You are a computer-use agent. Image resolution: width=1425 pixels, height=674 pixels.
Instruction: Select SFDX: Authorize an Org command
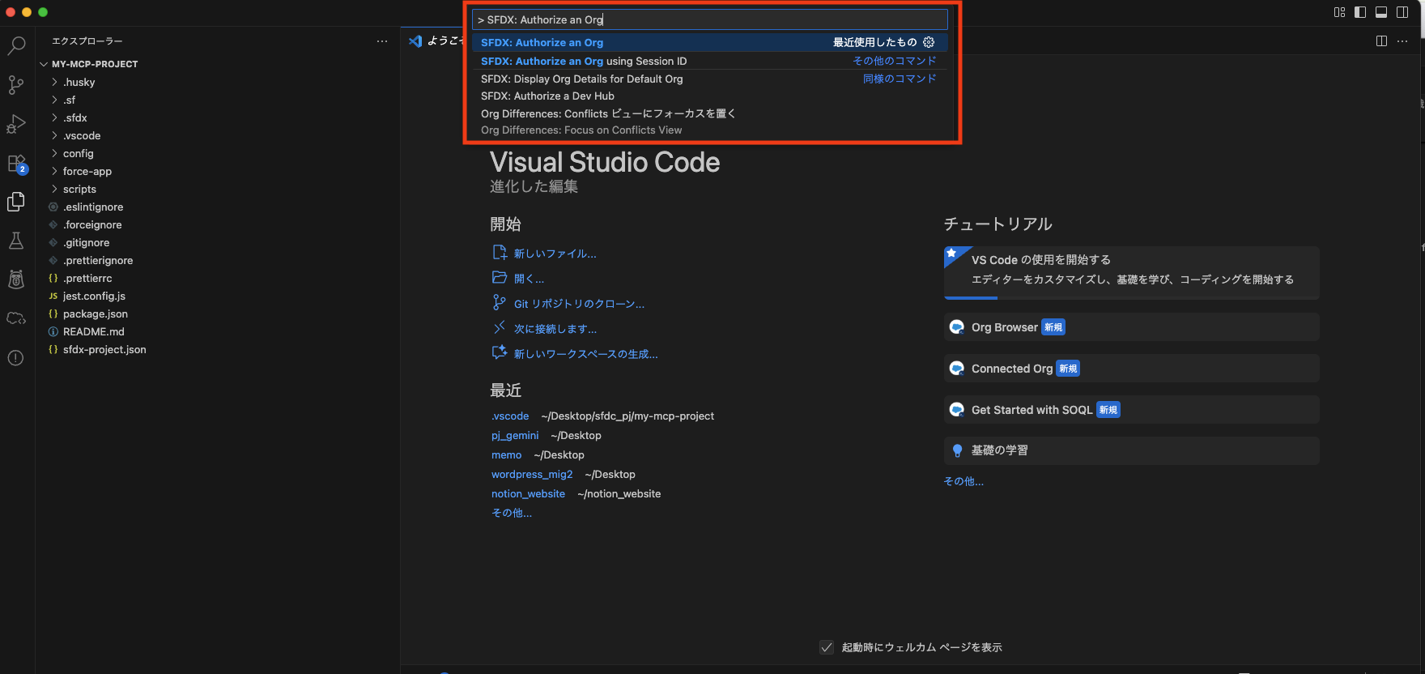pyautogui.click(x=709, y=42)
